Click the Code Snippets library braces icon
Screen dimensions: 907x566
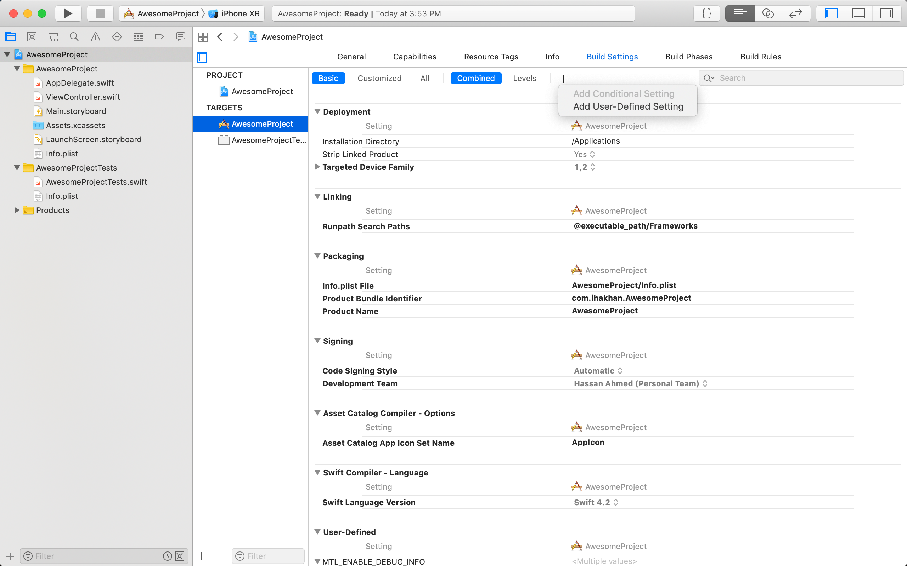click(x=706, y=13)
